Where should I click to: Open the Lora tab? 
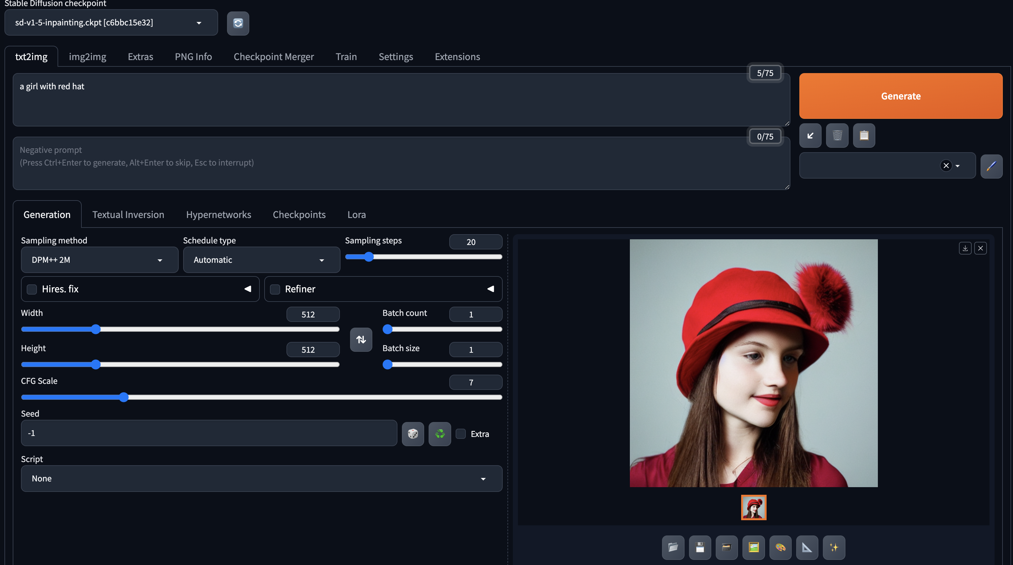[x=356, y=214]
